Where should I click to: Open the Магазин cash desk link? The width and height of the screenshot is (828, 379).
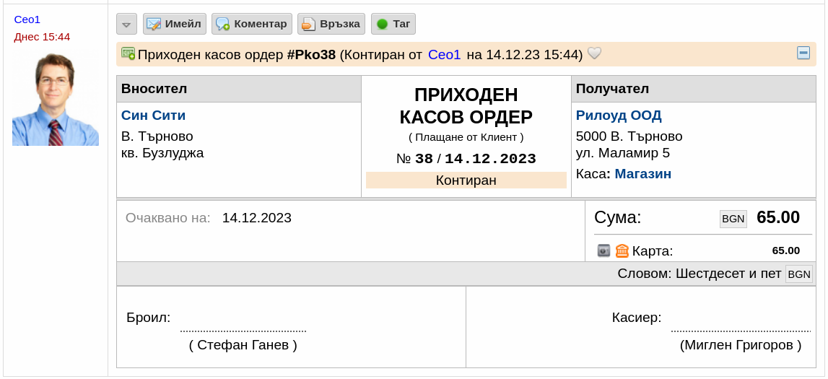(x=642, y=174)
